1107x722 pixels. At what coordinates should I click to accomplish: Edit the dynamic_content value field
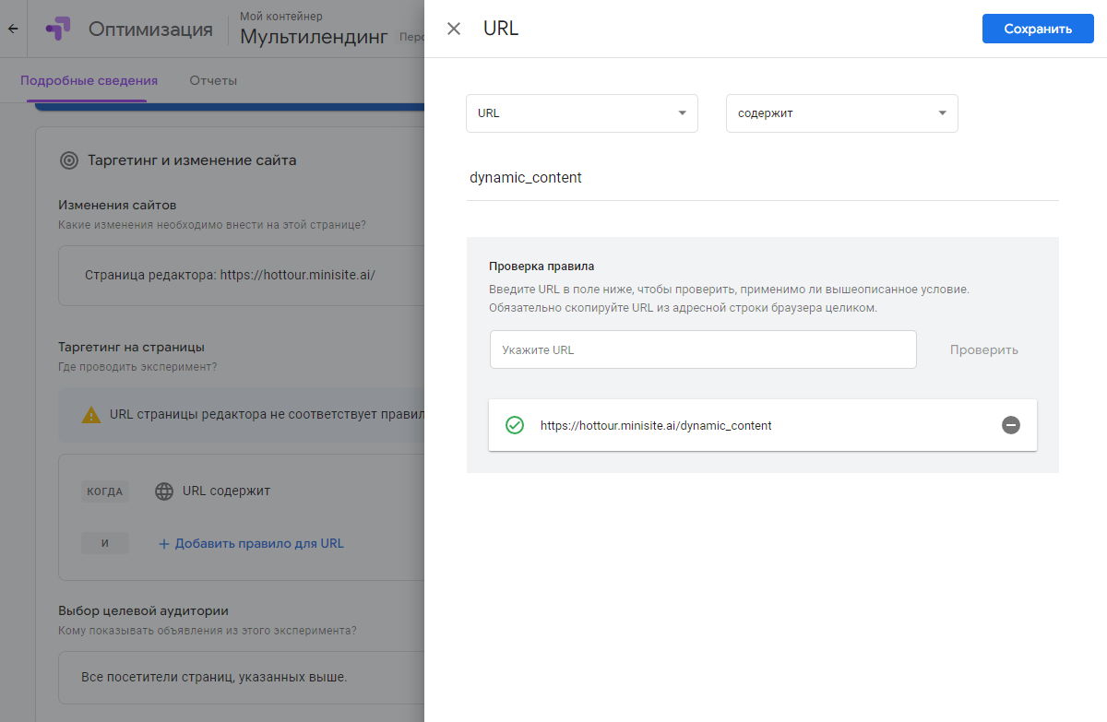pyautogui.click(x=763, y=178)
